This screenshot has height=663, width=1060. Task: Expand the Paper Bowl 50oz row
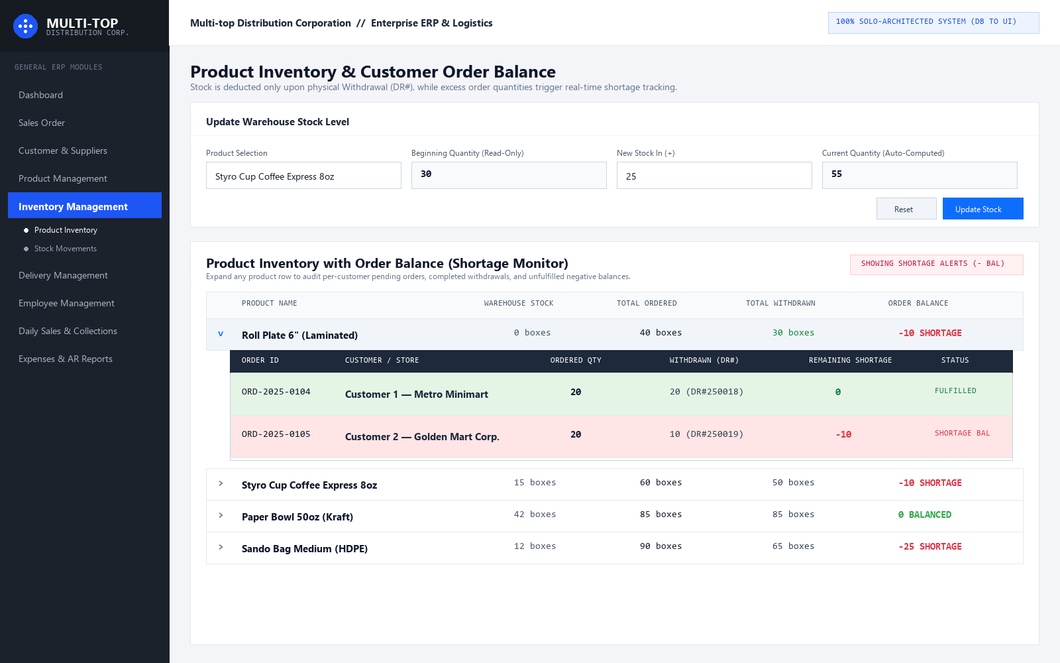tap(221, 515)
